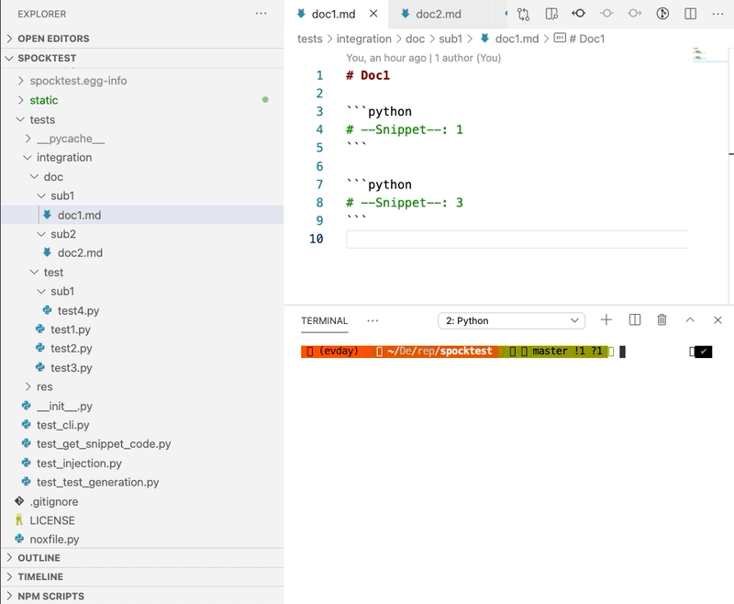Close the doc1.md tab
The height and width of the screenshot is (604, 734).
coord(373,14)
